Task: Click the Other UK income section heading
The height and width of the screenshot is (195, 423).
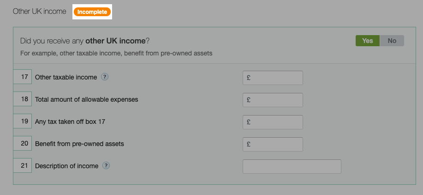Action: 39,12
